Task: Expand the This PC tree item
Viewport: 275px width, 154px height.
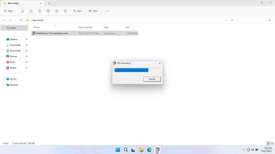Action: [3, 79]
